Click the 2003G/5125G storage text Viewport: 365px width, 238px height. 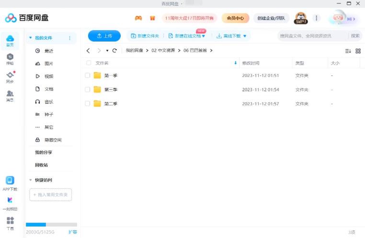pyautogui.click(x=40, y=232)
